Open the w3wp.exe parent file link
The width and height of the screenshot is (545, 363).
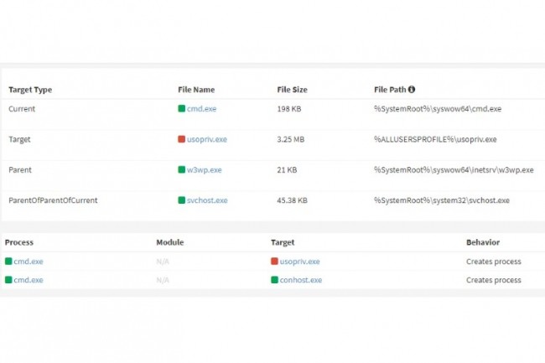[204, 169]
